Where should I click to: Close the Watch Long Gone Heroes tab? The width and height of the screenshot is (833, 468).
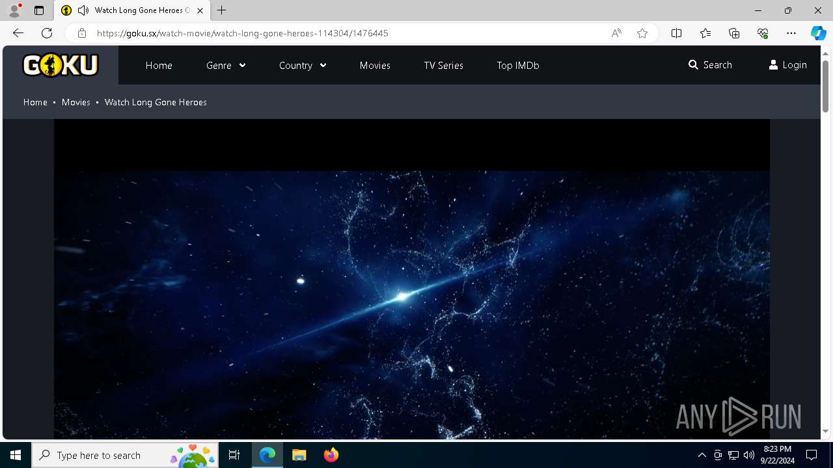point(200,10)
